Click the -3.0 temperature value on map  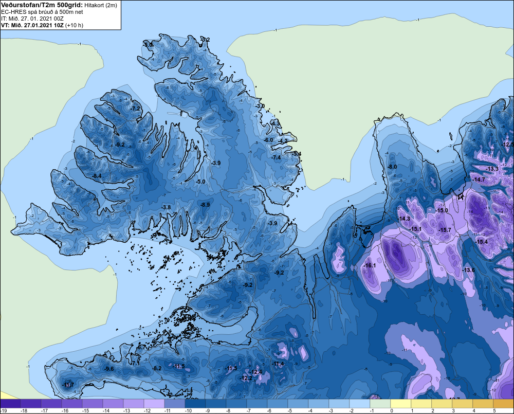tap(260, 106)
